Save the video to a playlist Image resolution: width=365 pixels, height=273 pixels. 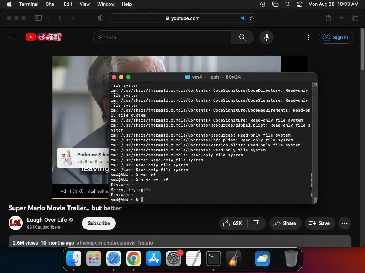pyautogui.click(x=320, y=223)
